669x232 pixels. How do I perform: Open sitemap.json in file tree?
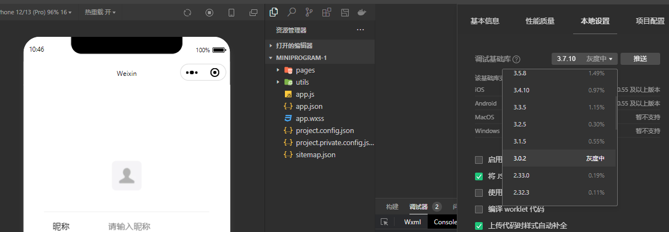pos(315,154)
